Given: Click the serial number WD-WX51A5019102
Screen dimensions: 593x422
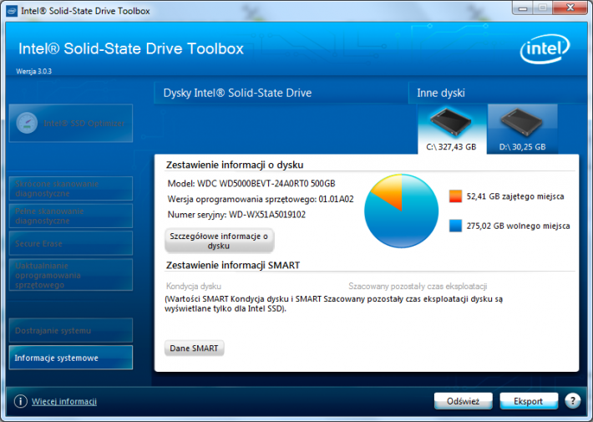Looking at the screenshot, I should click(x=267, y=215).
